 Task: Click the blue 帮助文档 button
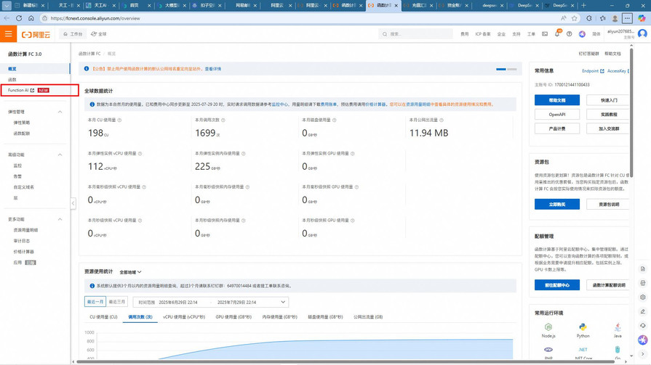point(556,100)
